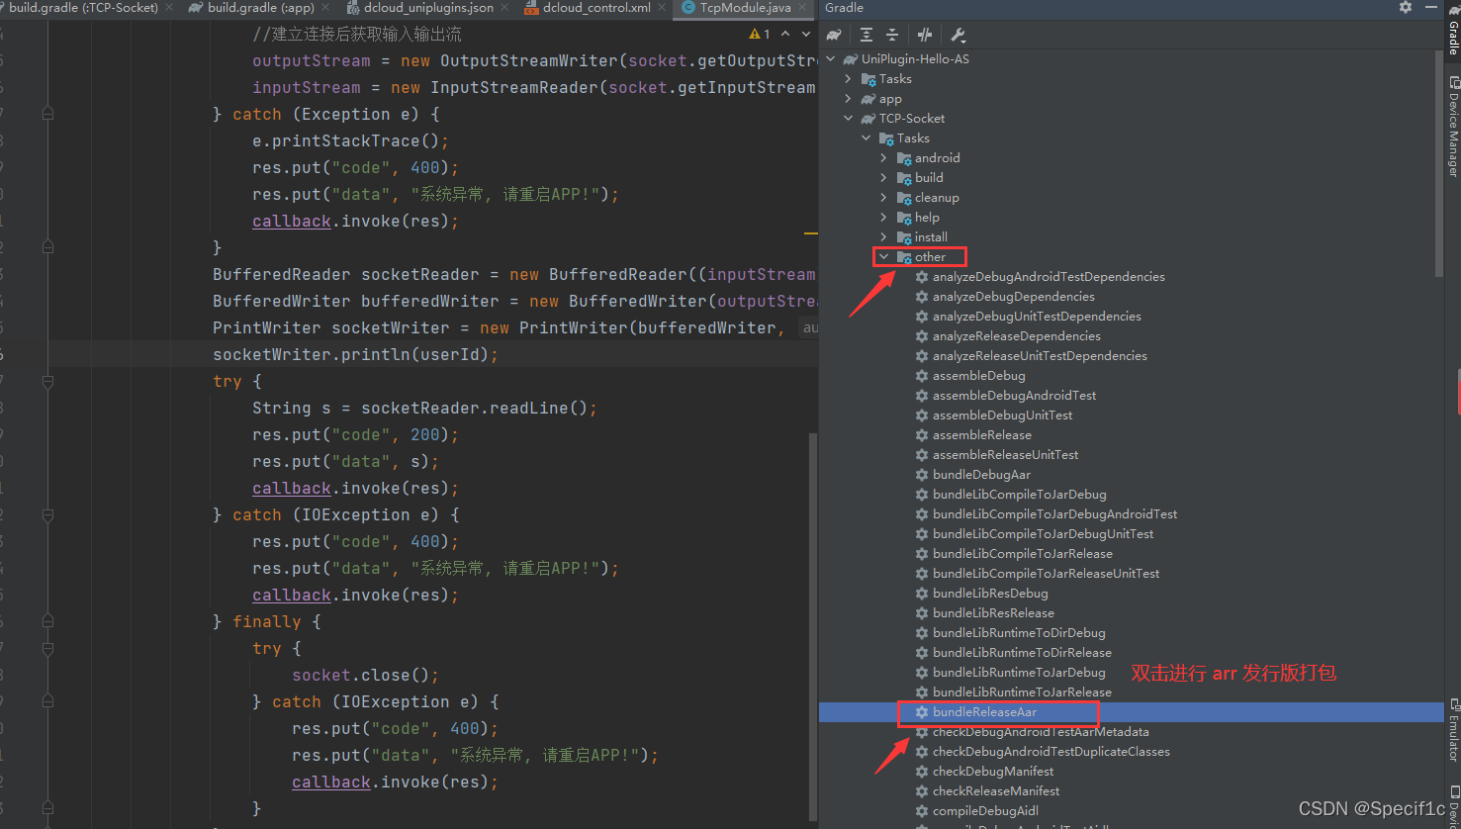Select the assembleDebug gear icon
The width and height of the screenshot is (1461, 829).
click(922, 376)
